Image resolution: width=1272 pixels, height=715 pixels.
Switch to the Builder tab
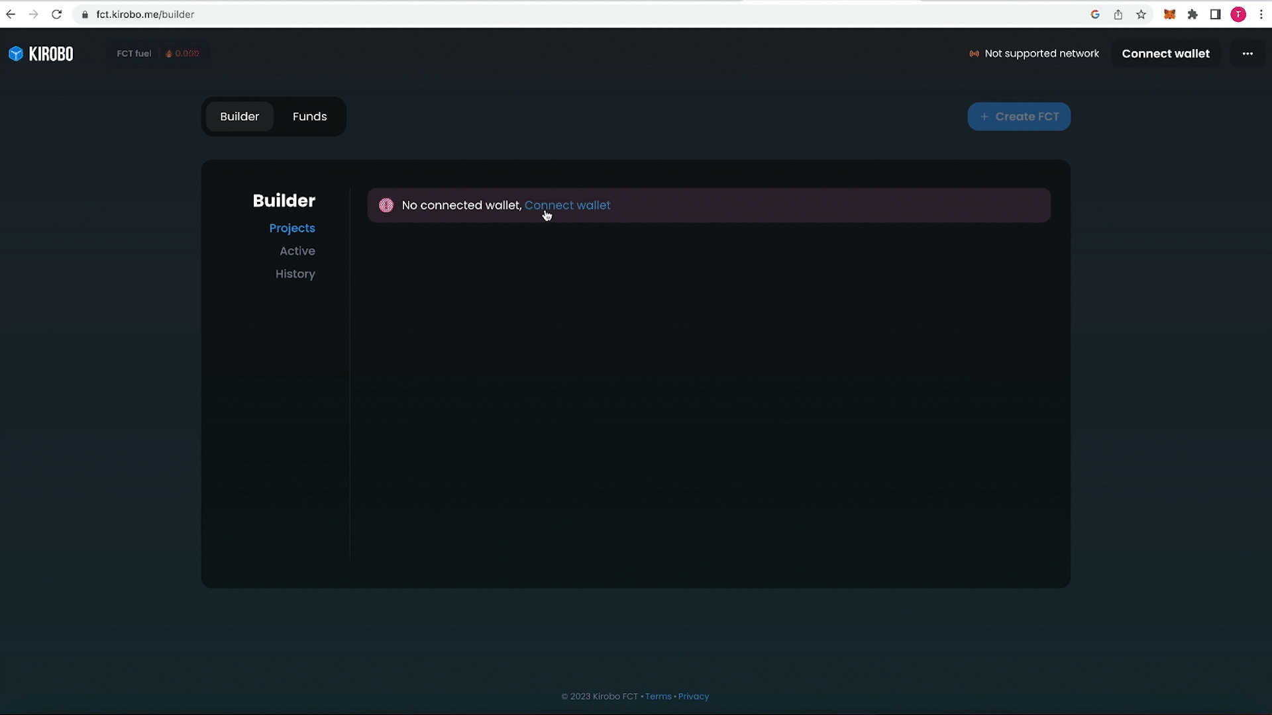point(239,117)
